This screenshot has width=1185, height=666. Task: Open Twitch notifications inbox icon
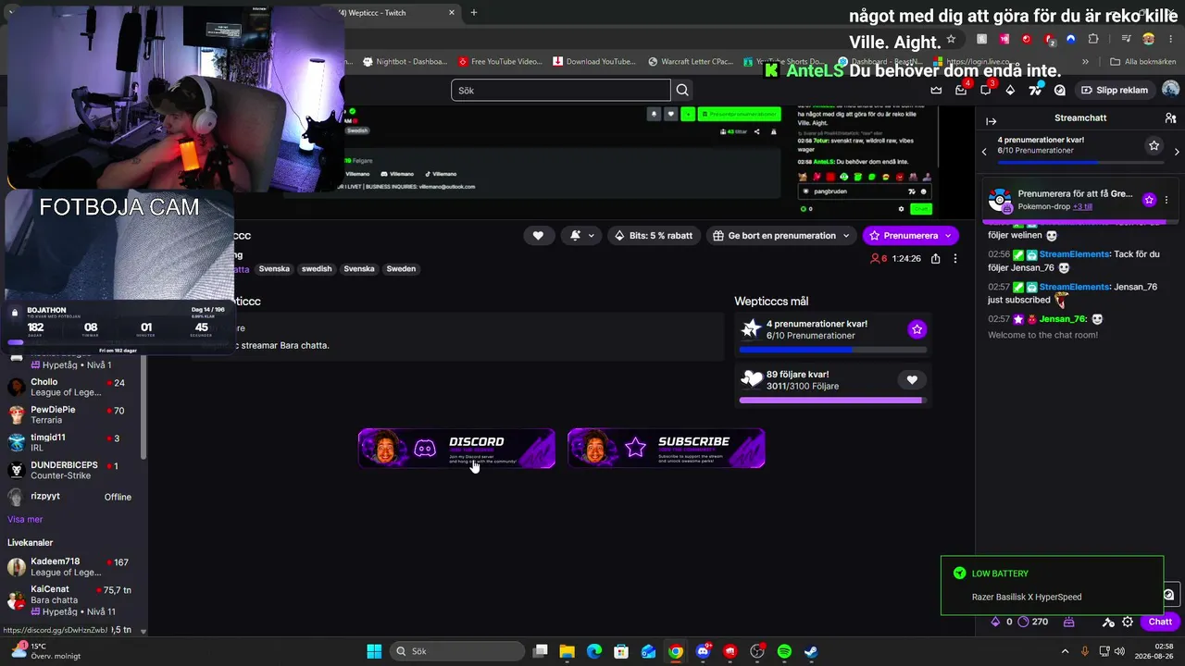961,90
